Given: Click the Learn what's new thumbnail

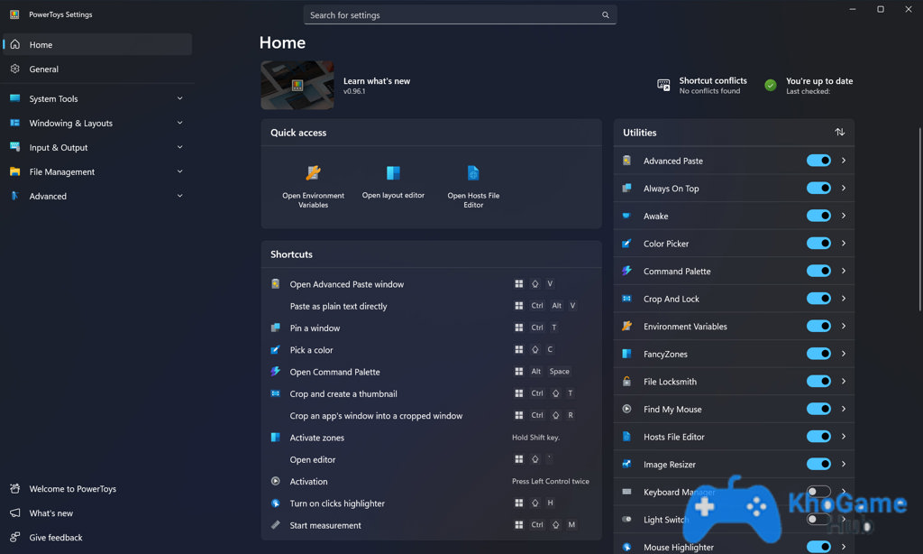Looking at the screenshot, I should coord(297,86).
